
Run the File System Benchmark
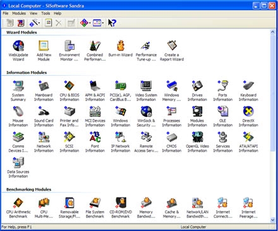tap(95, 208)
